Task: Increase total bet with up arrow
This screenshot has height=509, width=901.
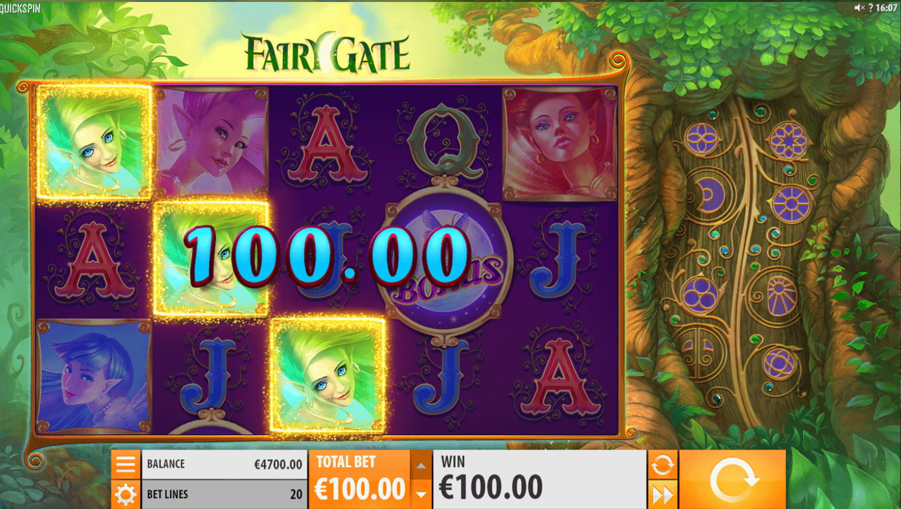Action: pos(421,465)
